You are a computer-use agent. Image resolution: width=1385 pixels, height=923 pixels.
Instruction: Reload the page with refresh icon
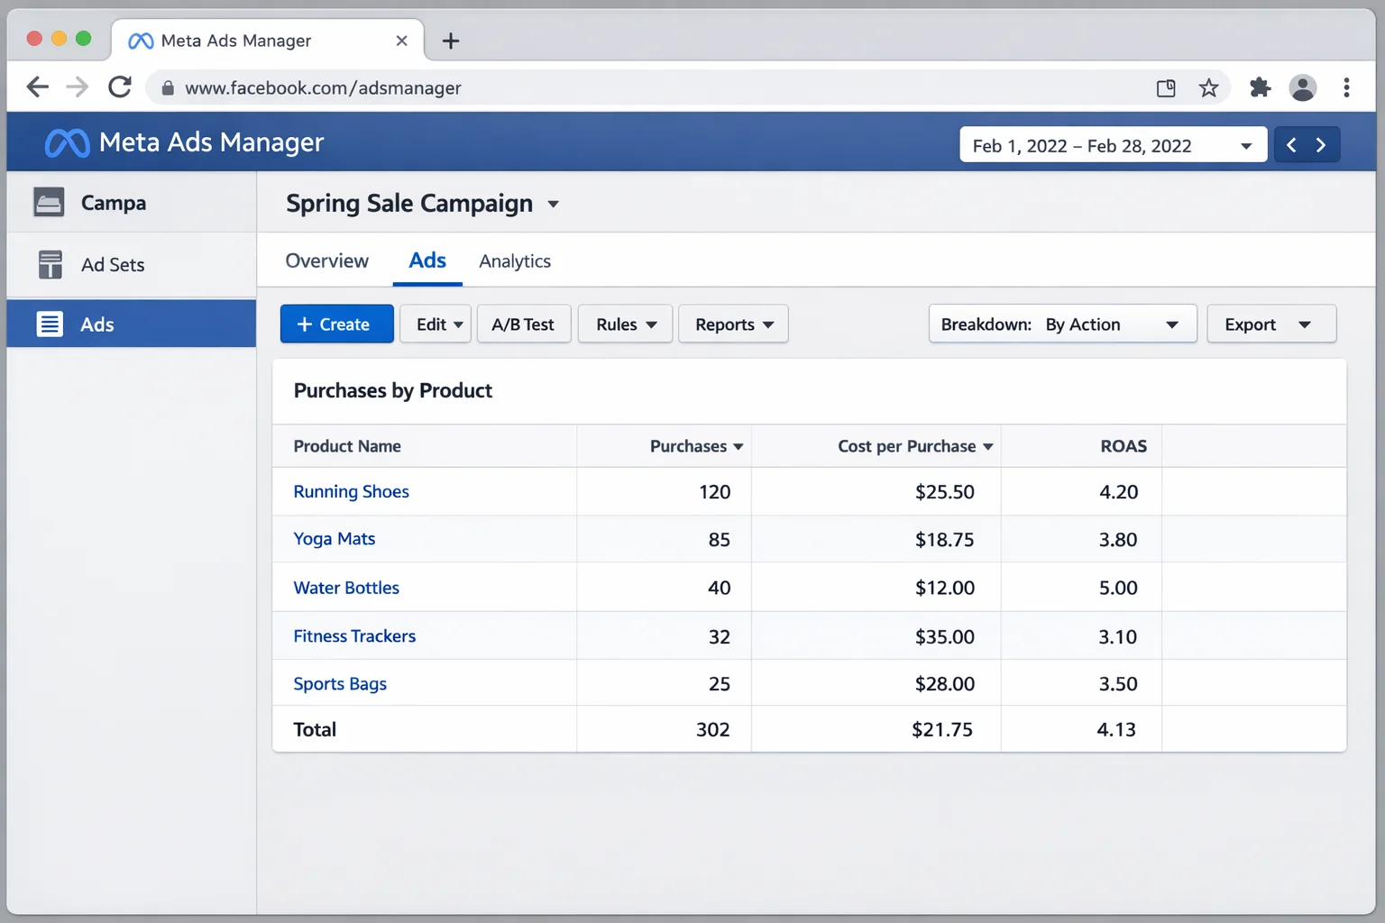click(x=119, y=87)
